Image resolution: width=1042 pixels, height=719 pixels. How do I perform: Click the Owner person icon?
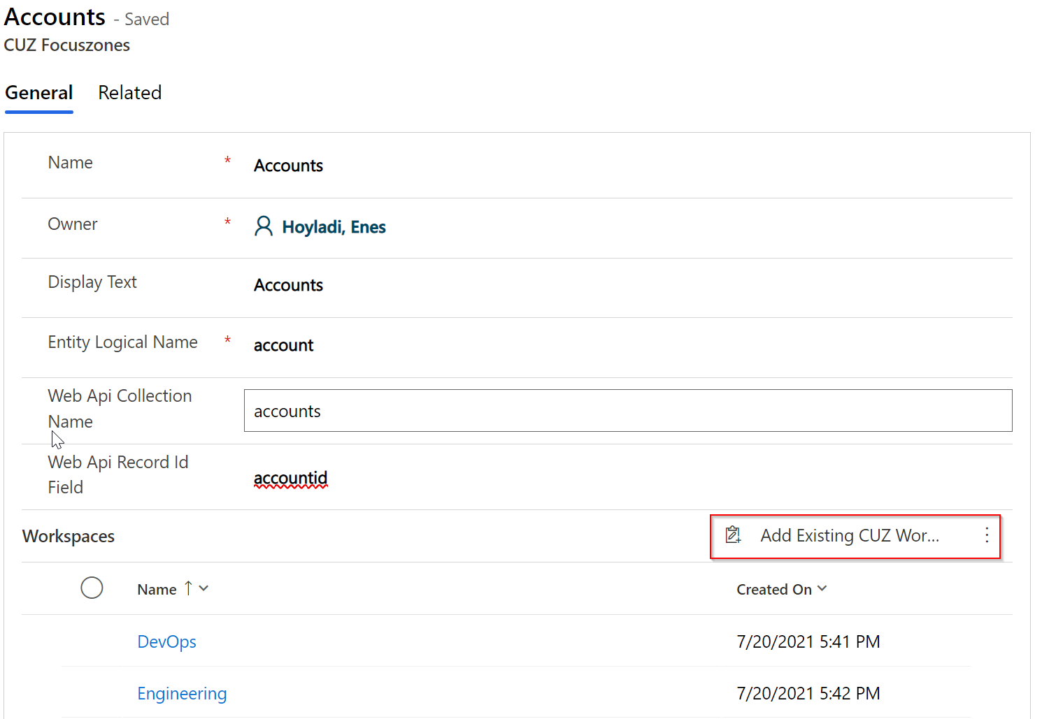(x=264, y=226)
